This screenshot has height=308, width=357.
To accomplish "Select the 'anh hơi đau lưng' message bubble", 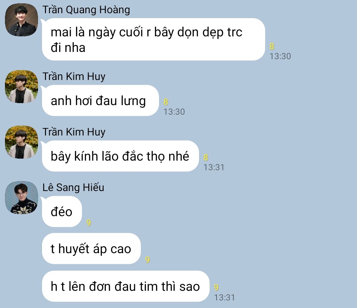I will 100,100.
